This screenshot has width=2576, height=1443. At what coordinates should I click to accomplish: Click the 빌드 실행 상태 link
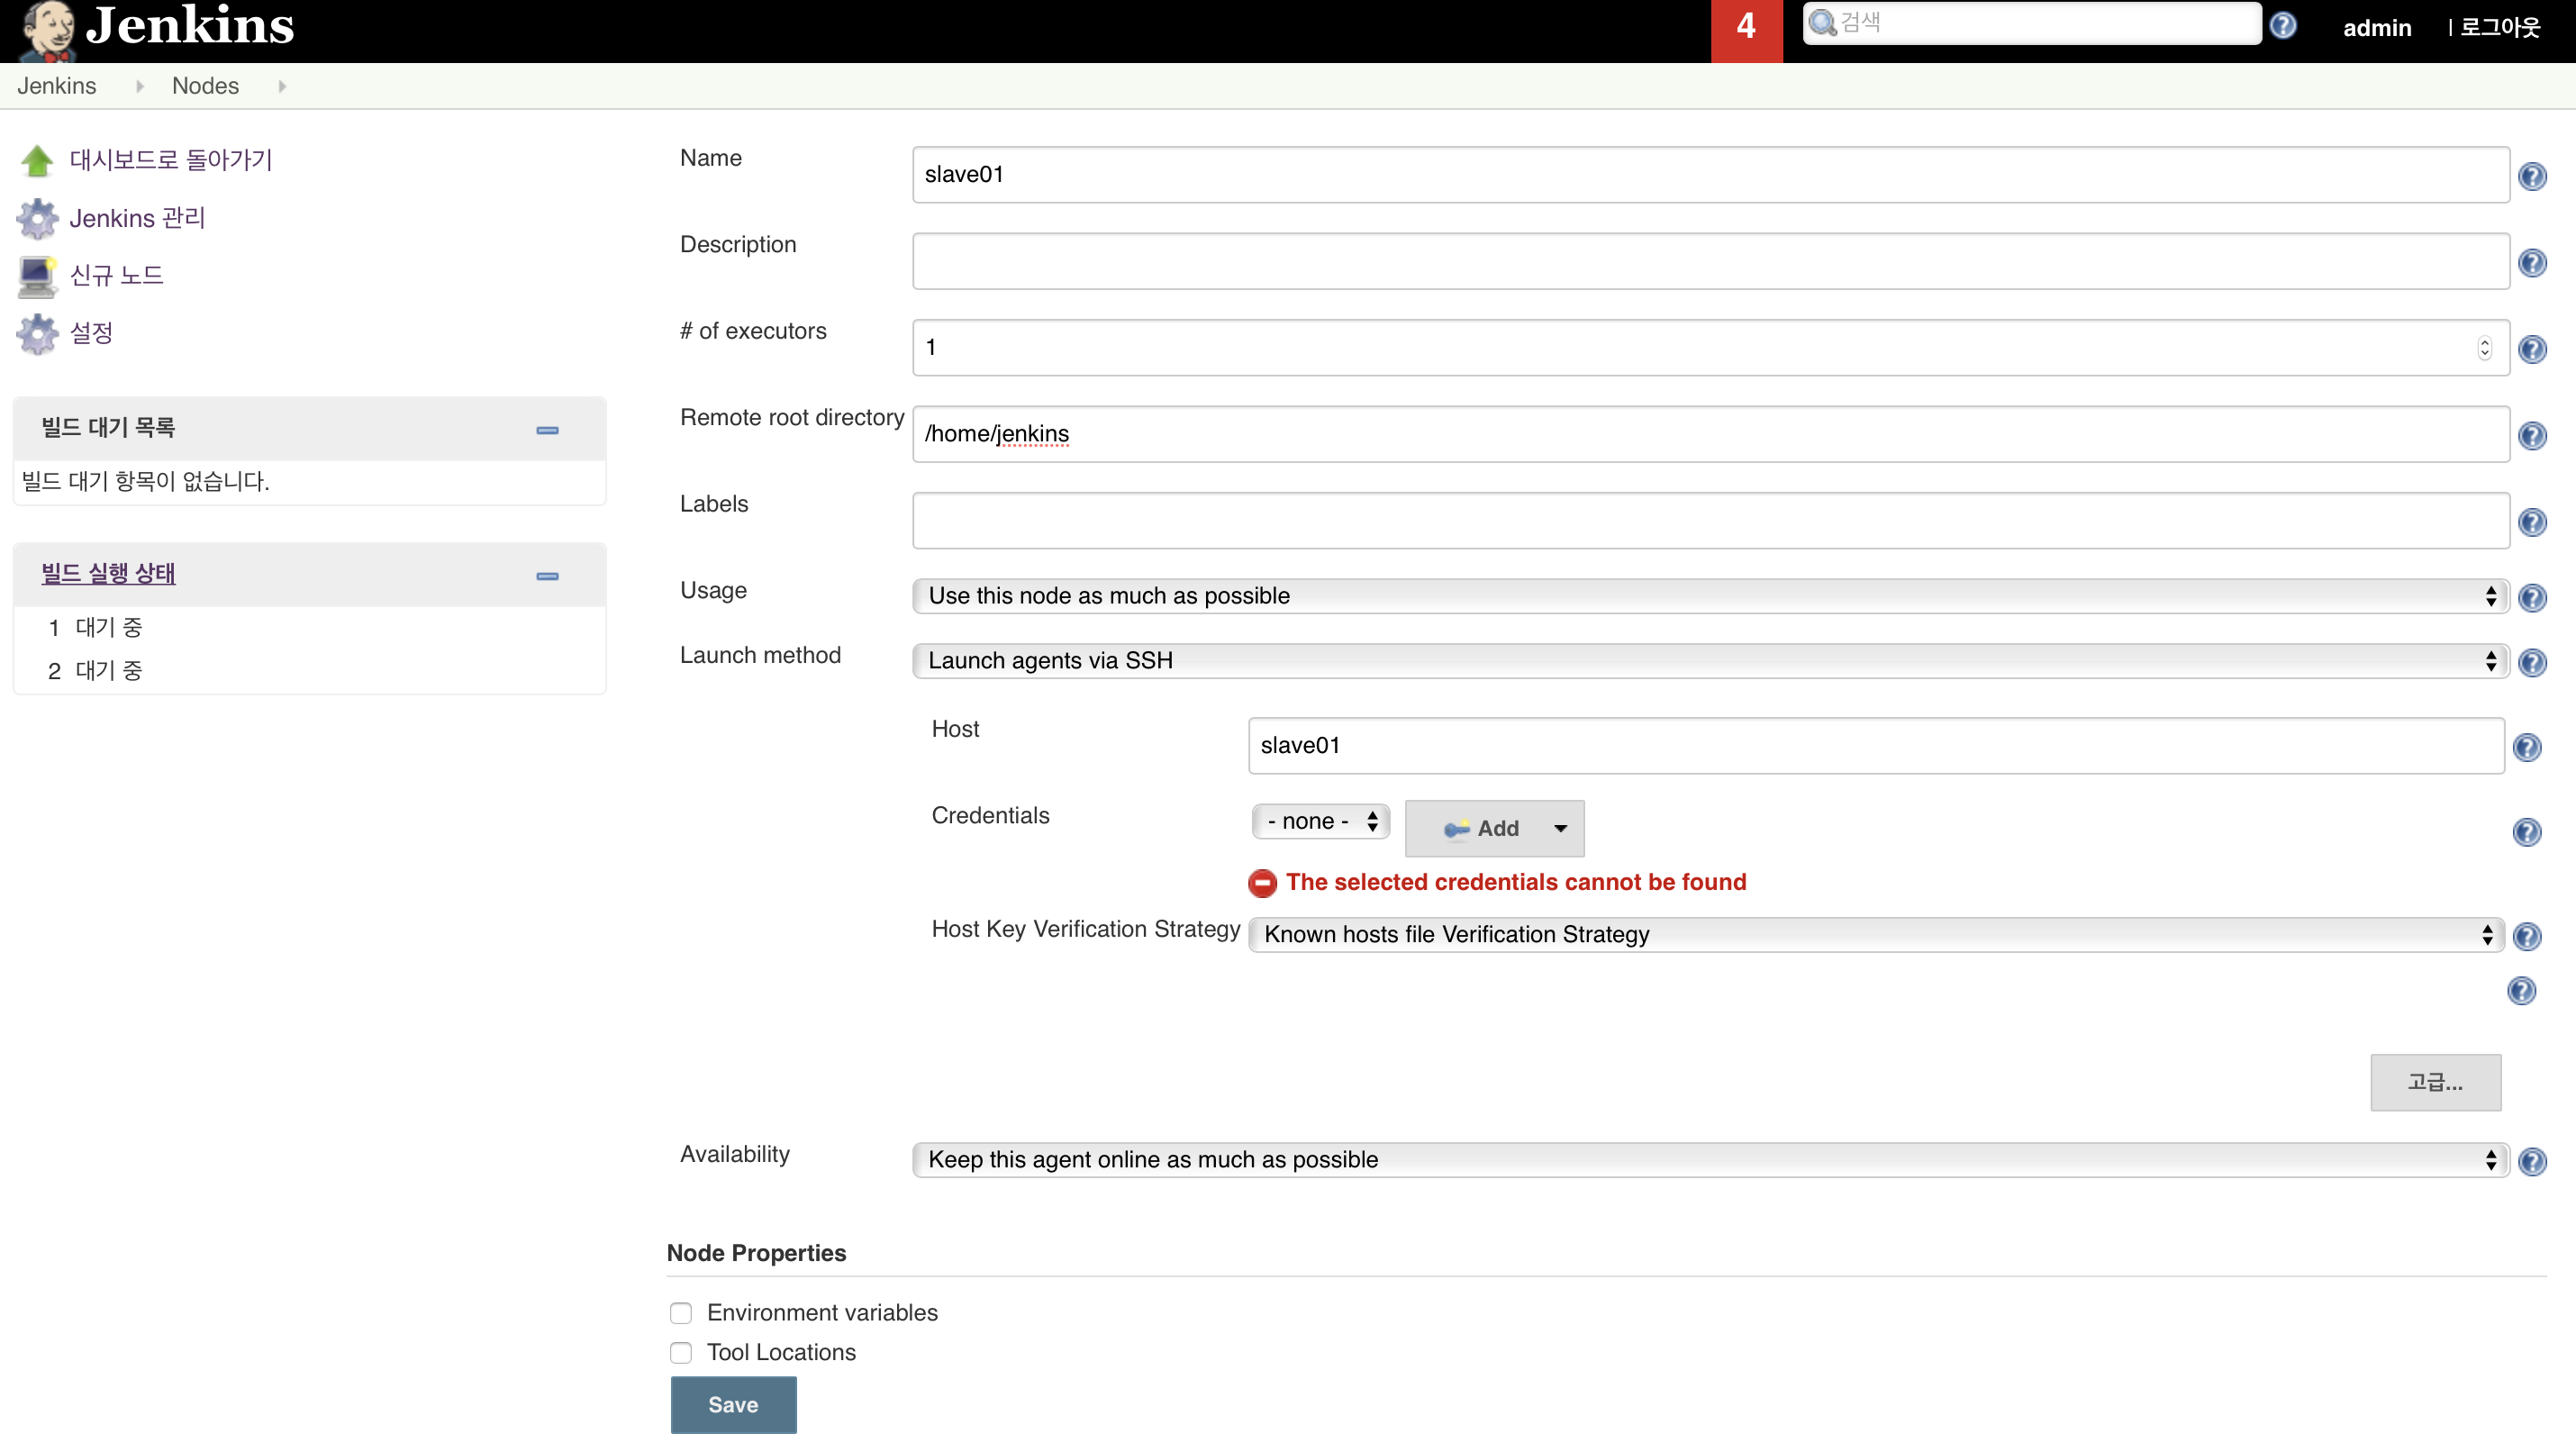108,573
